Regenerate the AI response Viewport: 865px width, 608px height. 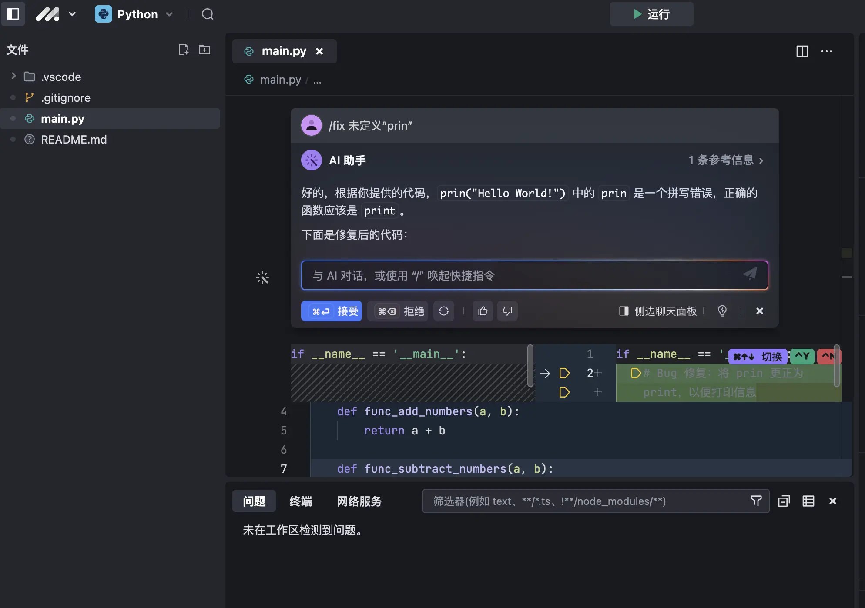pyautogui.click(x=444, y=311)
